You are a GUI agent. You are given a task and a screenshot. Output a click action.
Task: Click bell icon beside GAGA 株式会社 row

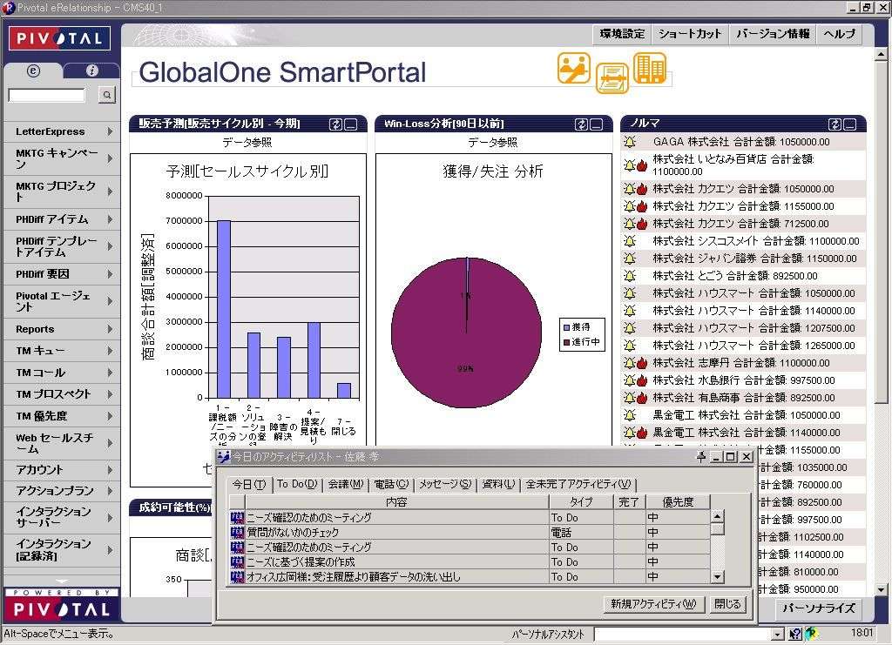pyautogui.click(x=630, y=142)
